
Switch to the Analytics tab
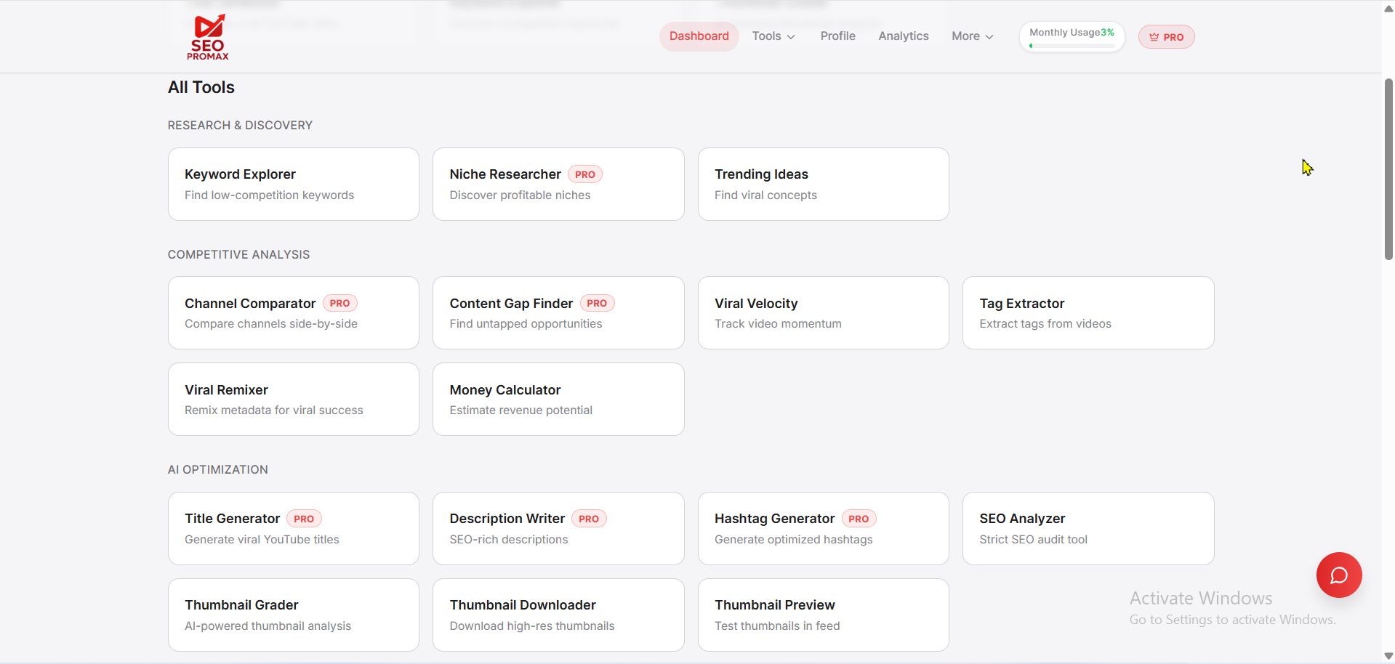902,36
